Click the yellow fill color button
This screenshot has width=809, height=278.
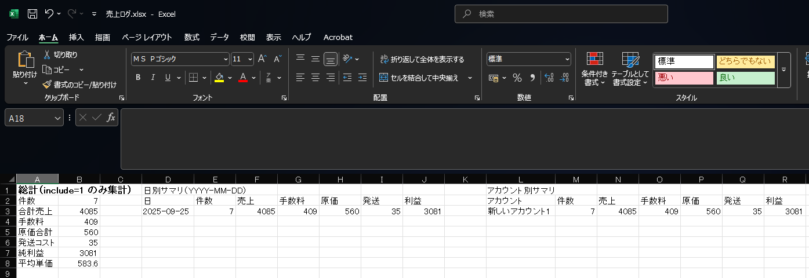coord(219,78)
